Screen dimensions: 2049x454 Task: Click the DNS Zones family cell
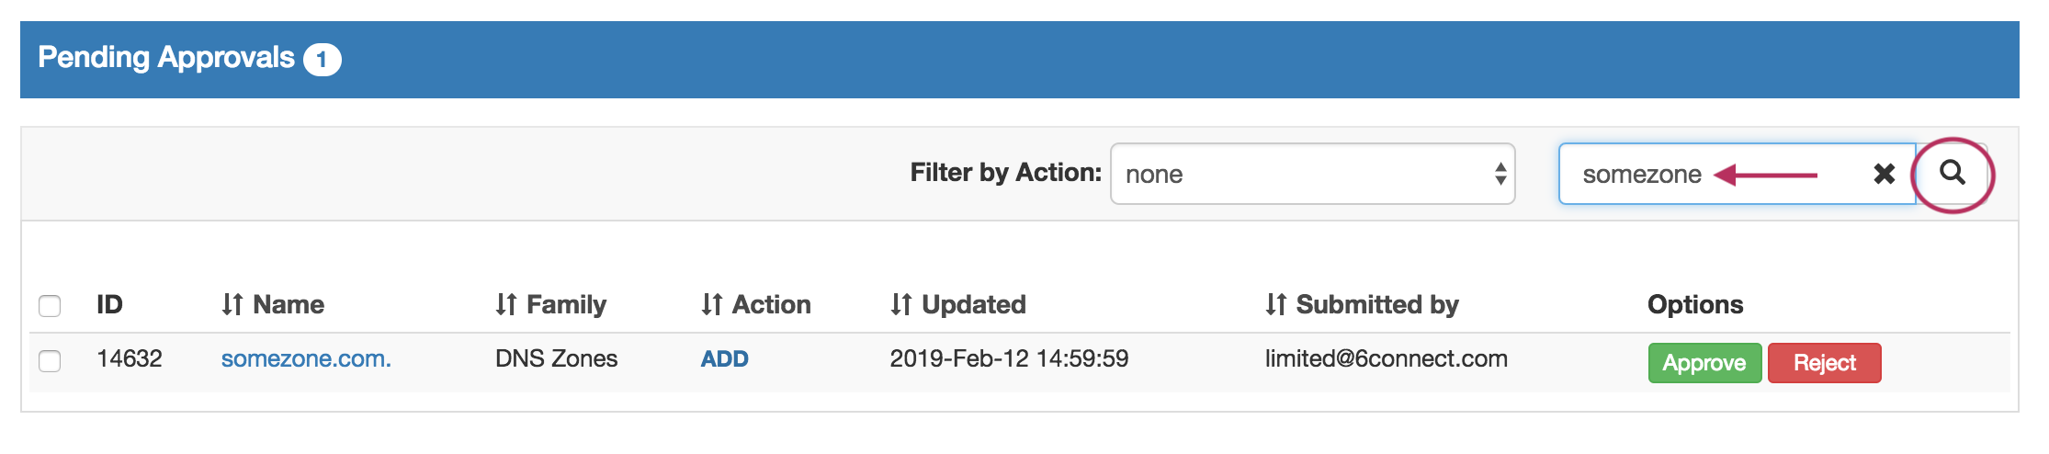pos(556,359)
